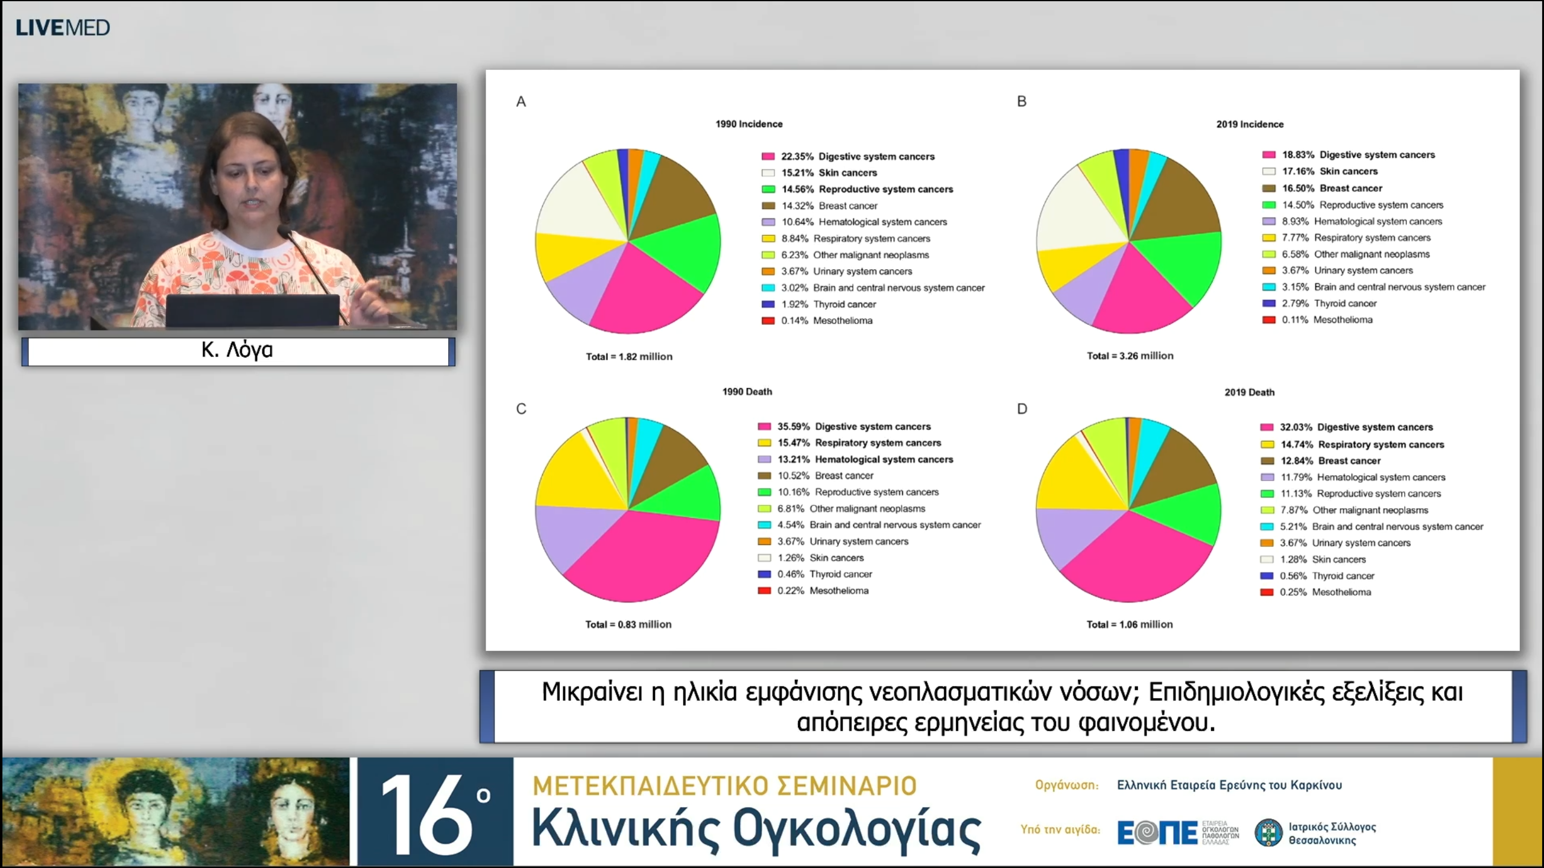Click the blue Thyroid cancer legend marker
Viewport: 1544px width, 868px height.
pyautogui.click(x=767, y=304)
